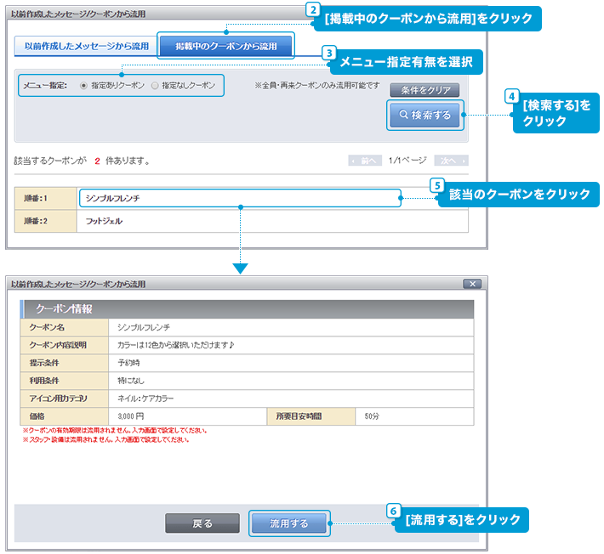Select the 指定なしクーポン radio button
Screen dimensions: 604x554
click(154, 86)
